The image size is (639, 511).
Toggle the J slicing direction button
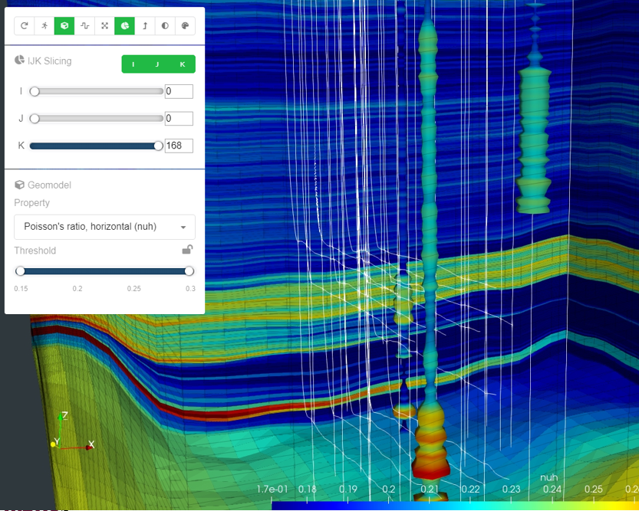click(x=158, y=64)
